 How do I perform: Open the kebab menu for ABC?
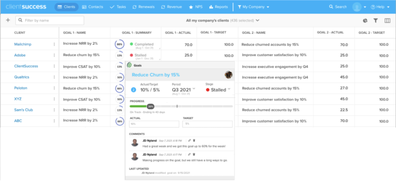tap(54, 121)
